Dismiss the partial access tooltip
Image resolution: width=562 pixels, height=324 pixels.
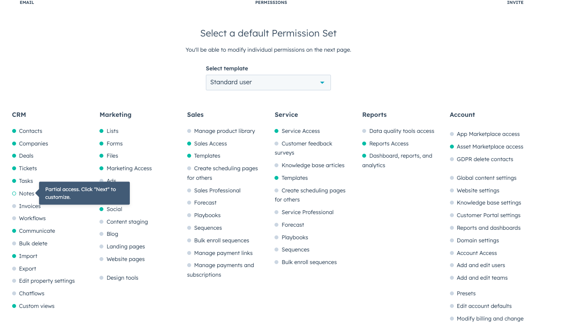84,193
